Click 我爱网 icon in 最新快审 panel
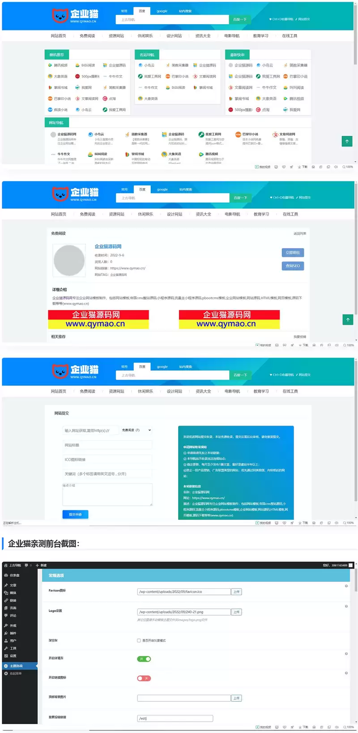 (286, 110)
